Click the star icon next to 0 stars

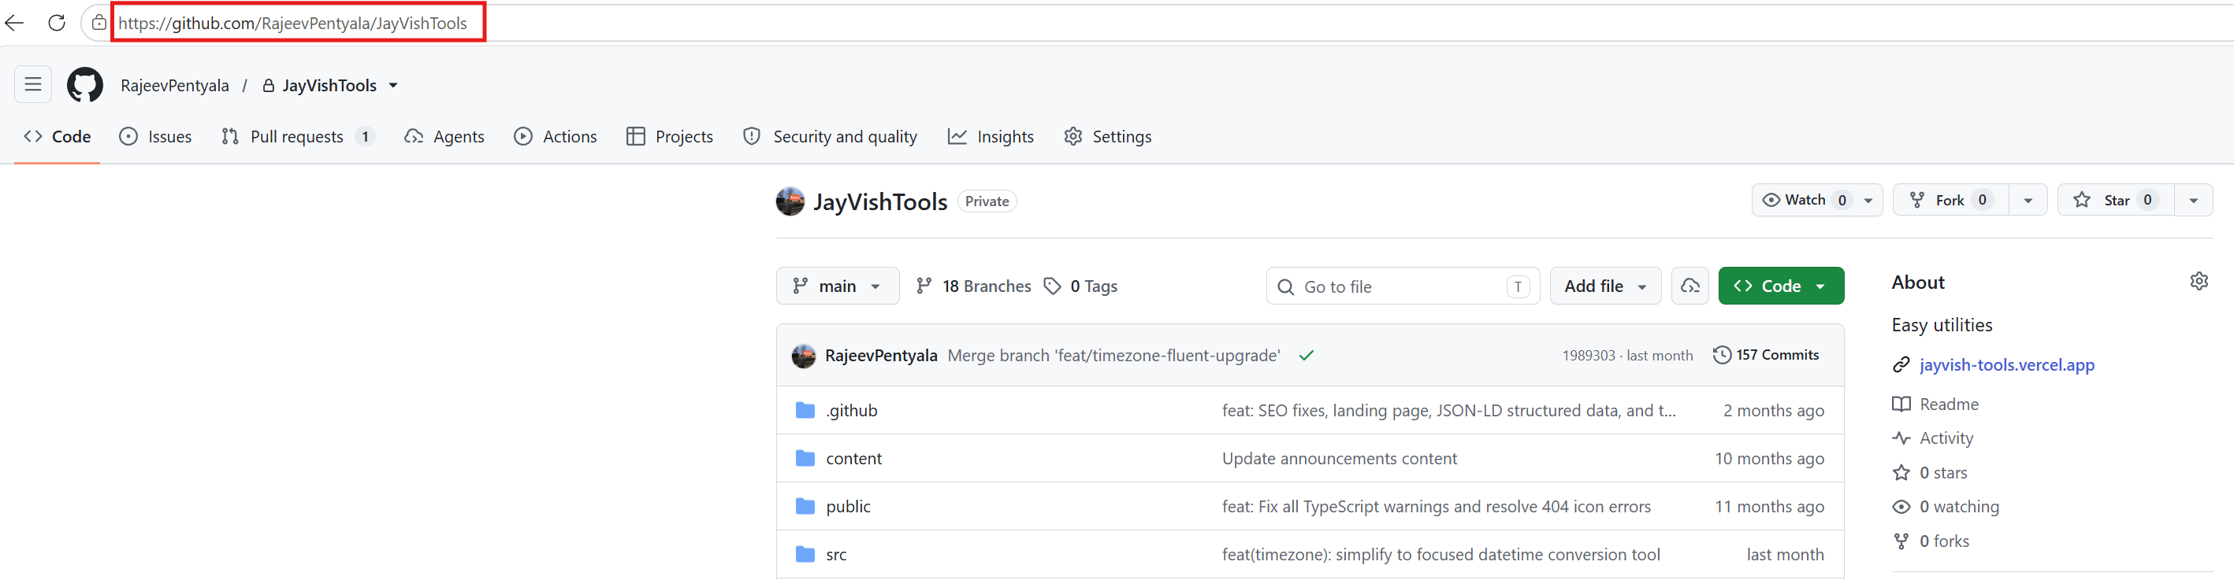pos(1901,473)
